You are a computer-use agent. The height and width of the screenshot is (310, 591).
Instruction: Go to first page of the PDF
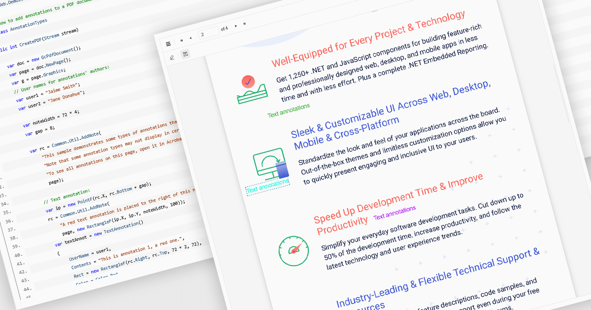coord(181,40)
